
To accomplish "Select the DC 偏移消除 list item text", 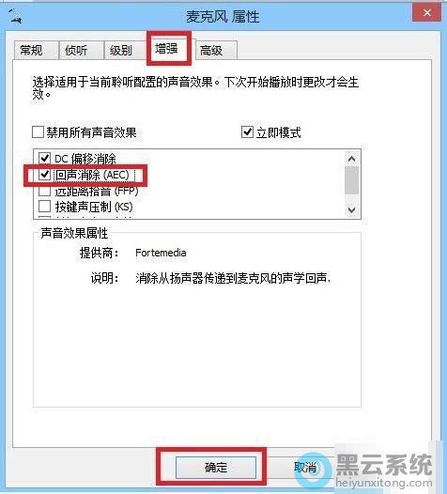I will tap(85, 159).
